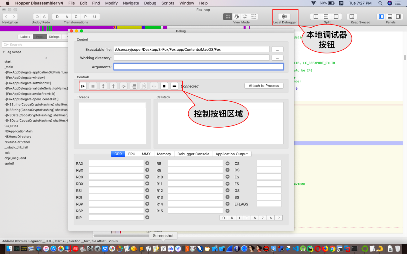
Task: Click the arrow button next to RIP
Action: pyautogui.click(x=147, y=217)
